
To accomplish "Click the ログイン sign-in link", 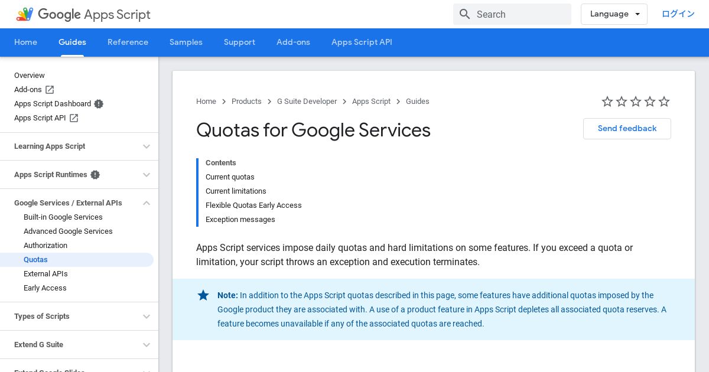I will (x=678, y=14).
